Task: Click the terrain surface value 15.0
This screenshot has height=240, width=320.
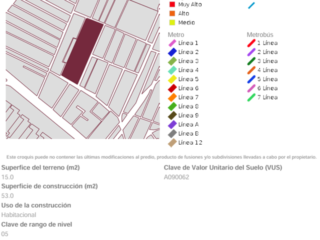Action: 7,177
